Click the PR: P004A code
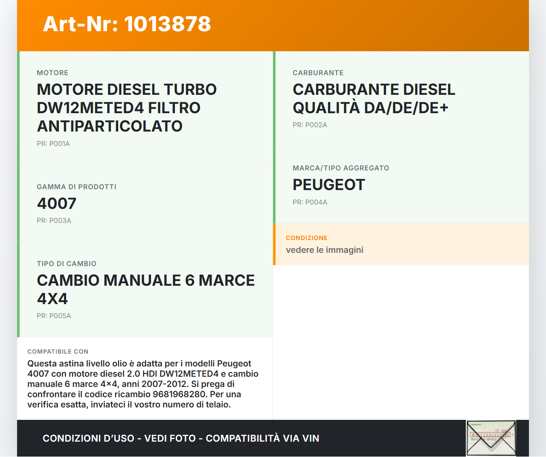 point(310,202)
